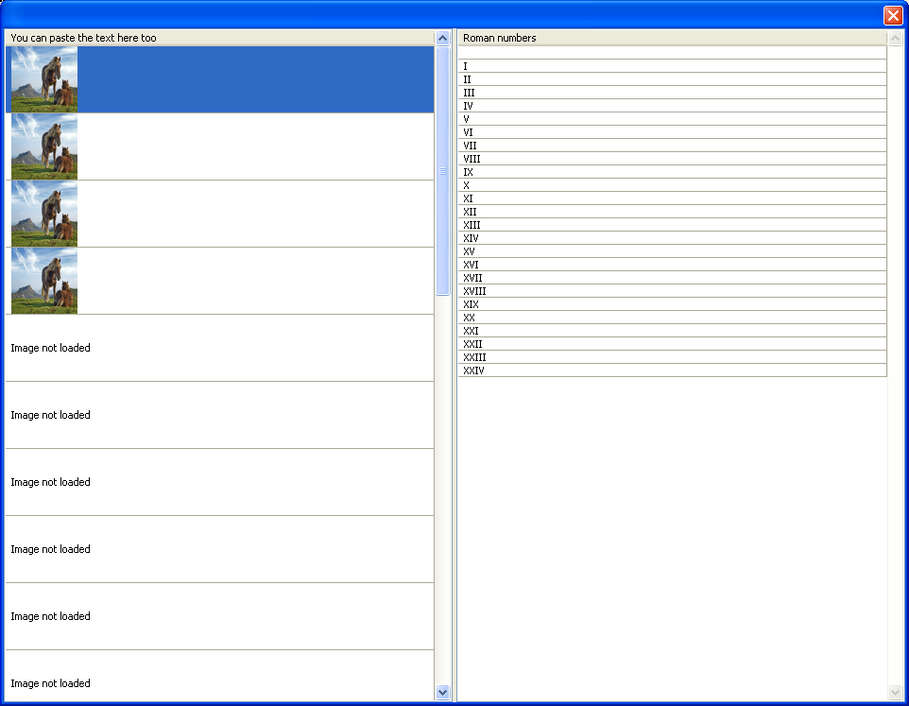Select the 'XVIII' Roman numeral row

672,291
